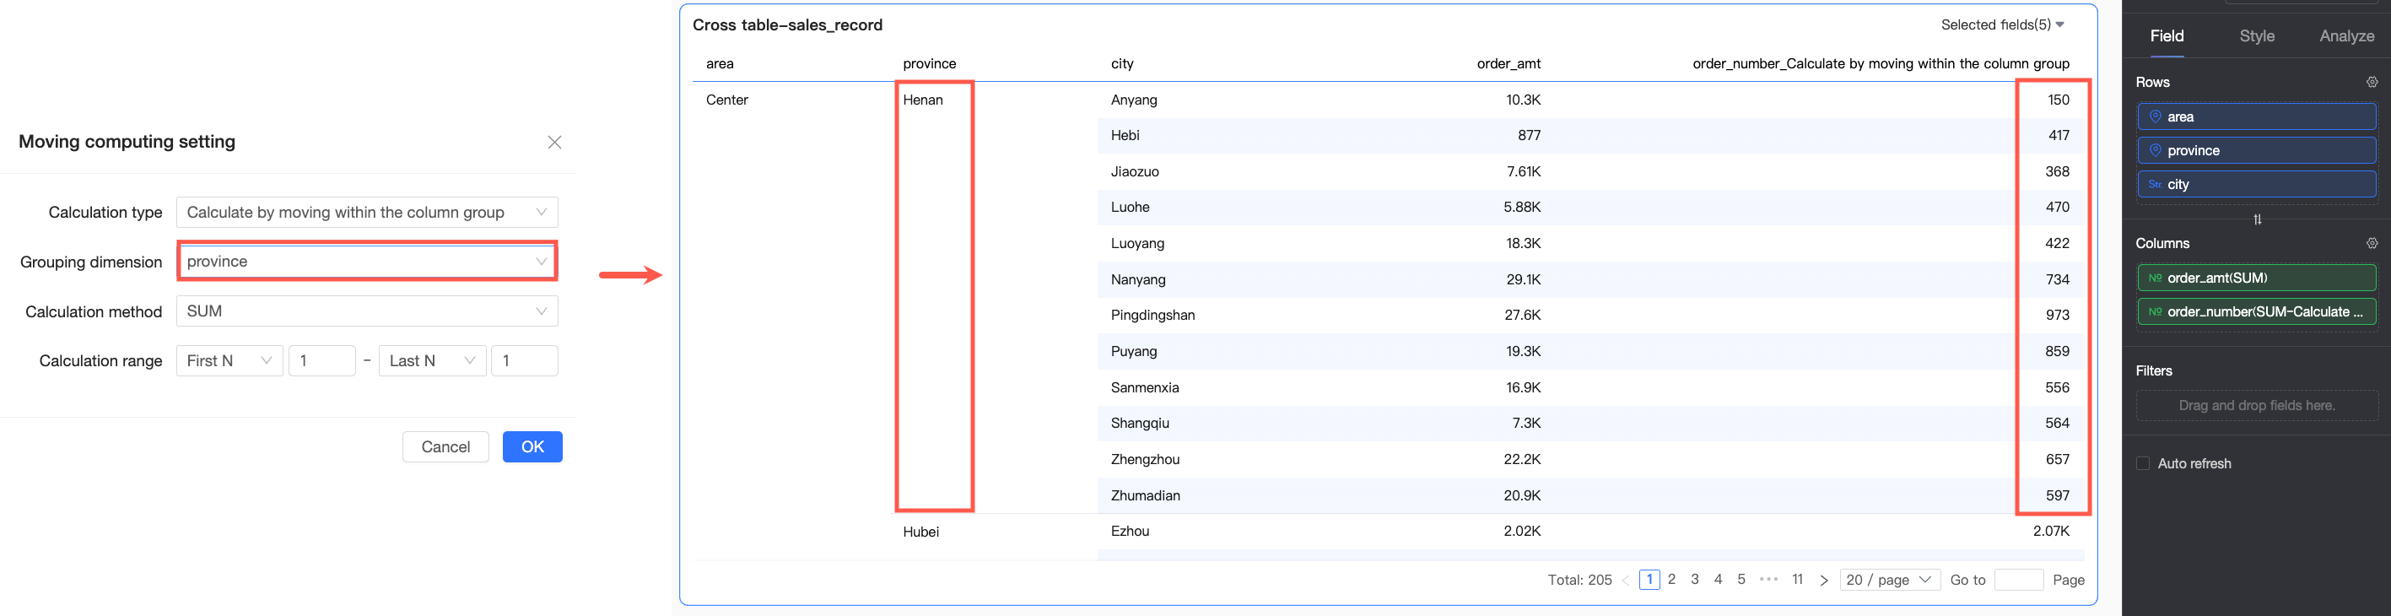Click the location icon on province field
The height and width of the screenshot is (616, 2391).
pos(2156,150)
